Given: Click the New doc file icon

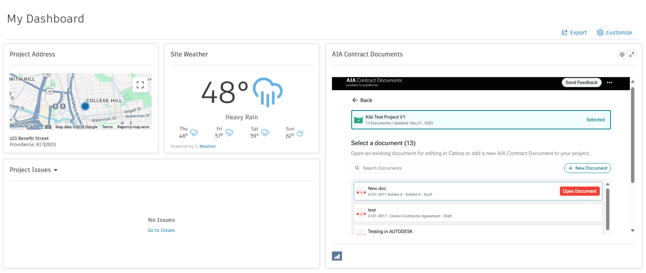Looking at the screenshot, I should pyautogui.click(x=361, y=192).
